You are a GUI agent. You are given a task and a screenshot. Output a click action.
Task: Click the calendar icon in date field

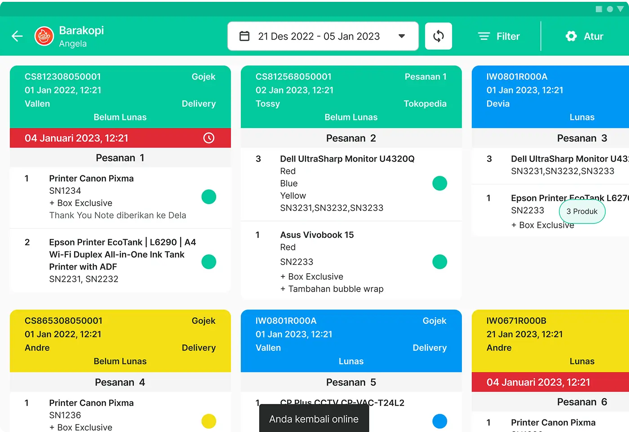point(244,36)
